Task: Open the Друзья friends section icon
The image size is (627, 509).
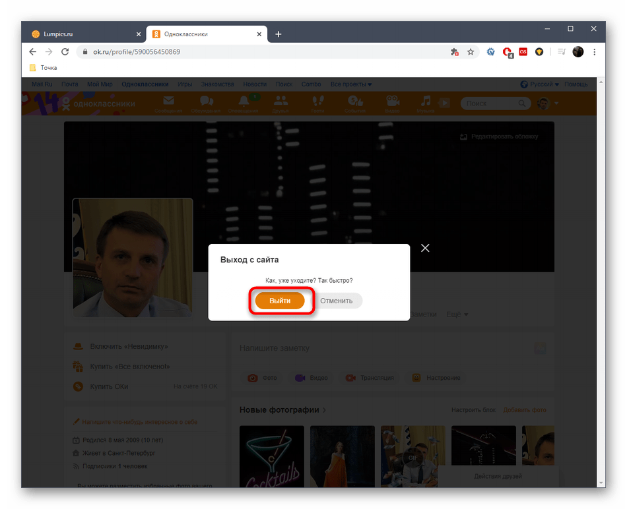Action: pyautogui.click(x=282, y=101)
